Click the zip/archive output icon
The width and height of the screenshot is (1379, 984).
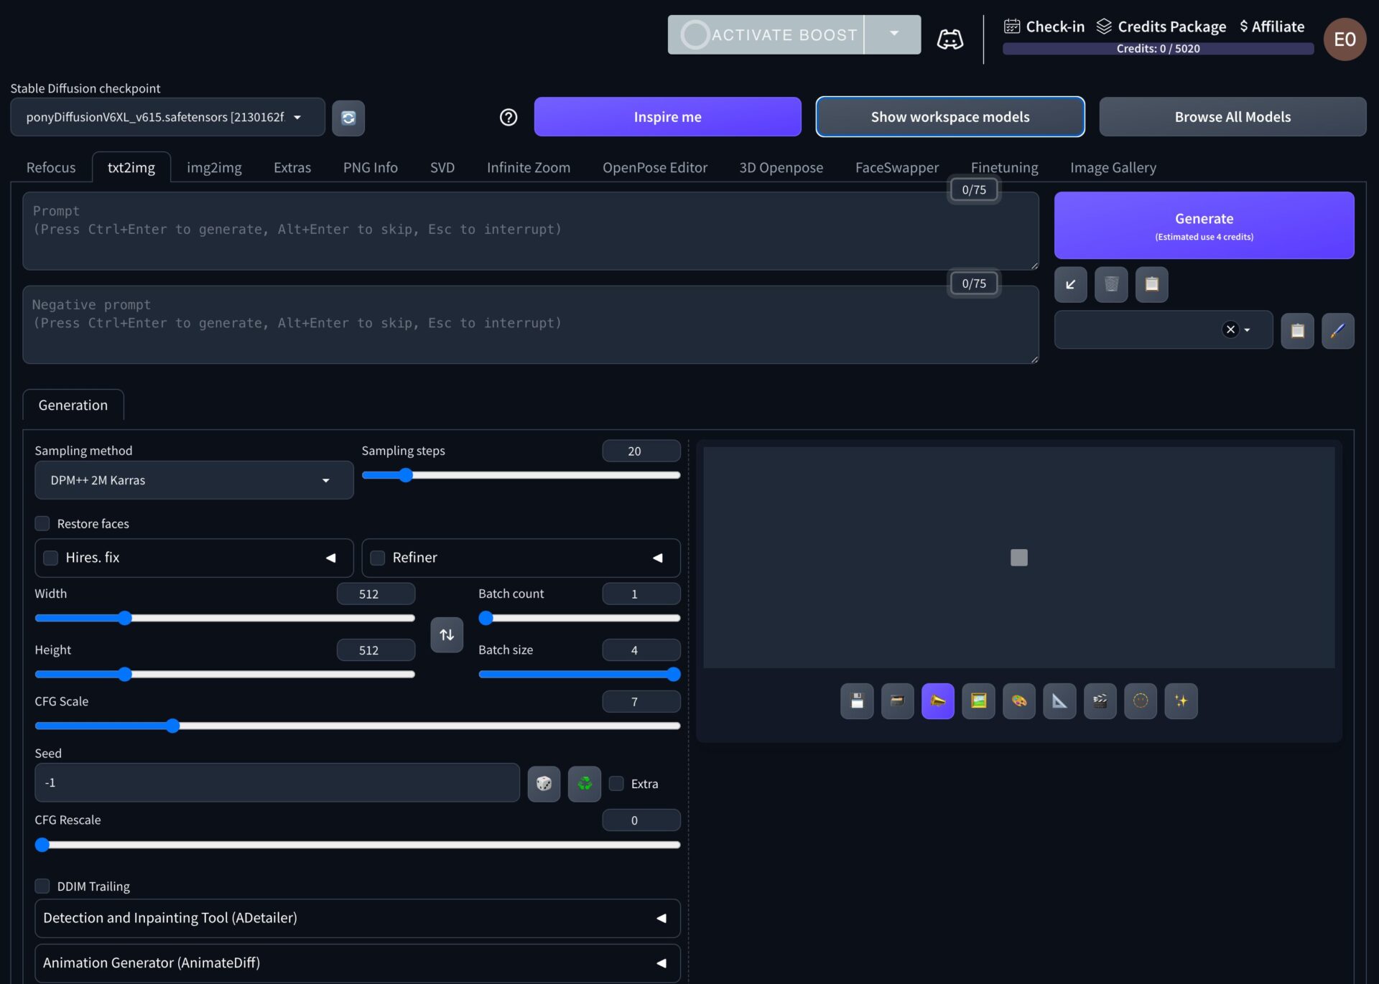[897, 700]
